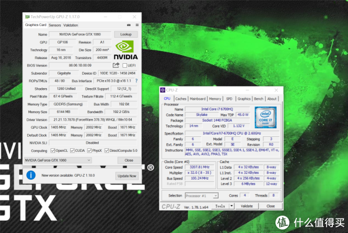Open the About tab in CPU-Z

271,99
